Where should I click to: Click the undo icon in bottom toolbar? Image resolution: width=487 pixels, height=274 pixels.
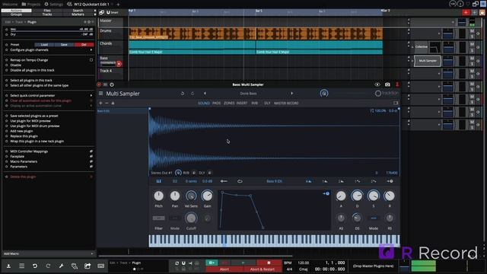[35, 266]
